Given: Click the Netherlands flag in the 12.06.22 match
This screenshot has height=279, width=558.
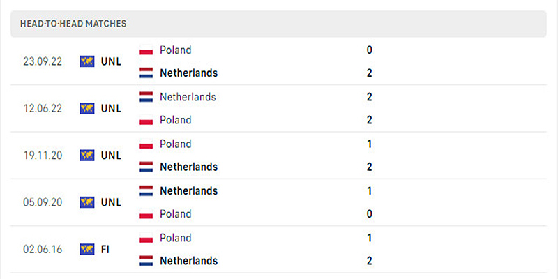Looking at the screenshot, I should tap(146, 97).
